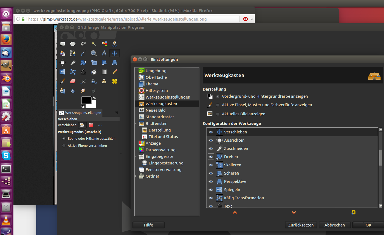384x235 pixels.
Task: Select the Ink tool
Action: (x=94, y=81)
